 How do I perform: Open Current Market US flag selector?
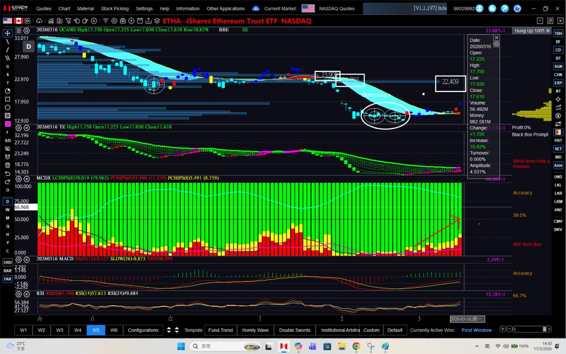(308, 8)
